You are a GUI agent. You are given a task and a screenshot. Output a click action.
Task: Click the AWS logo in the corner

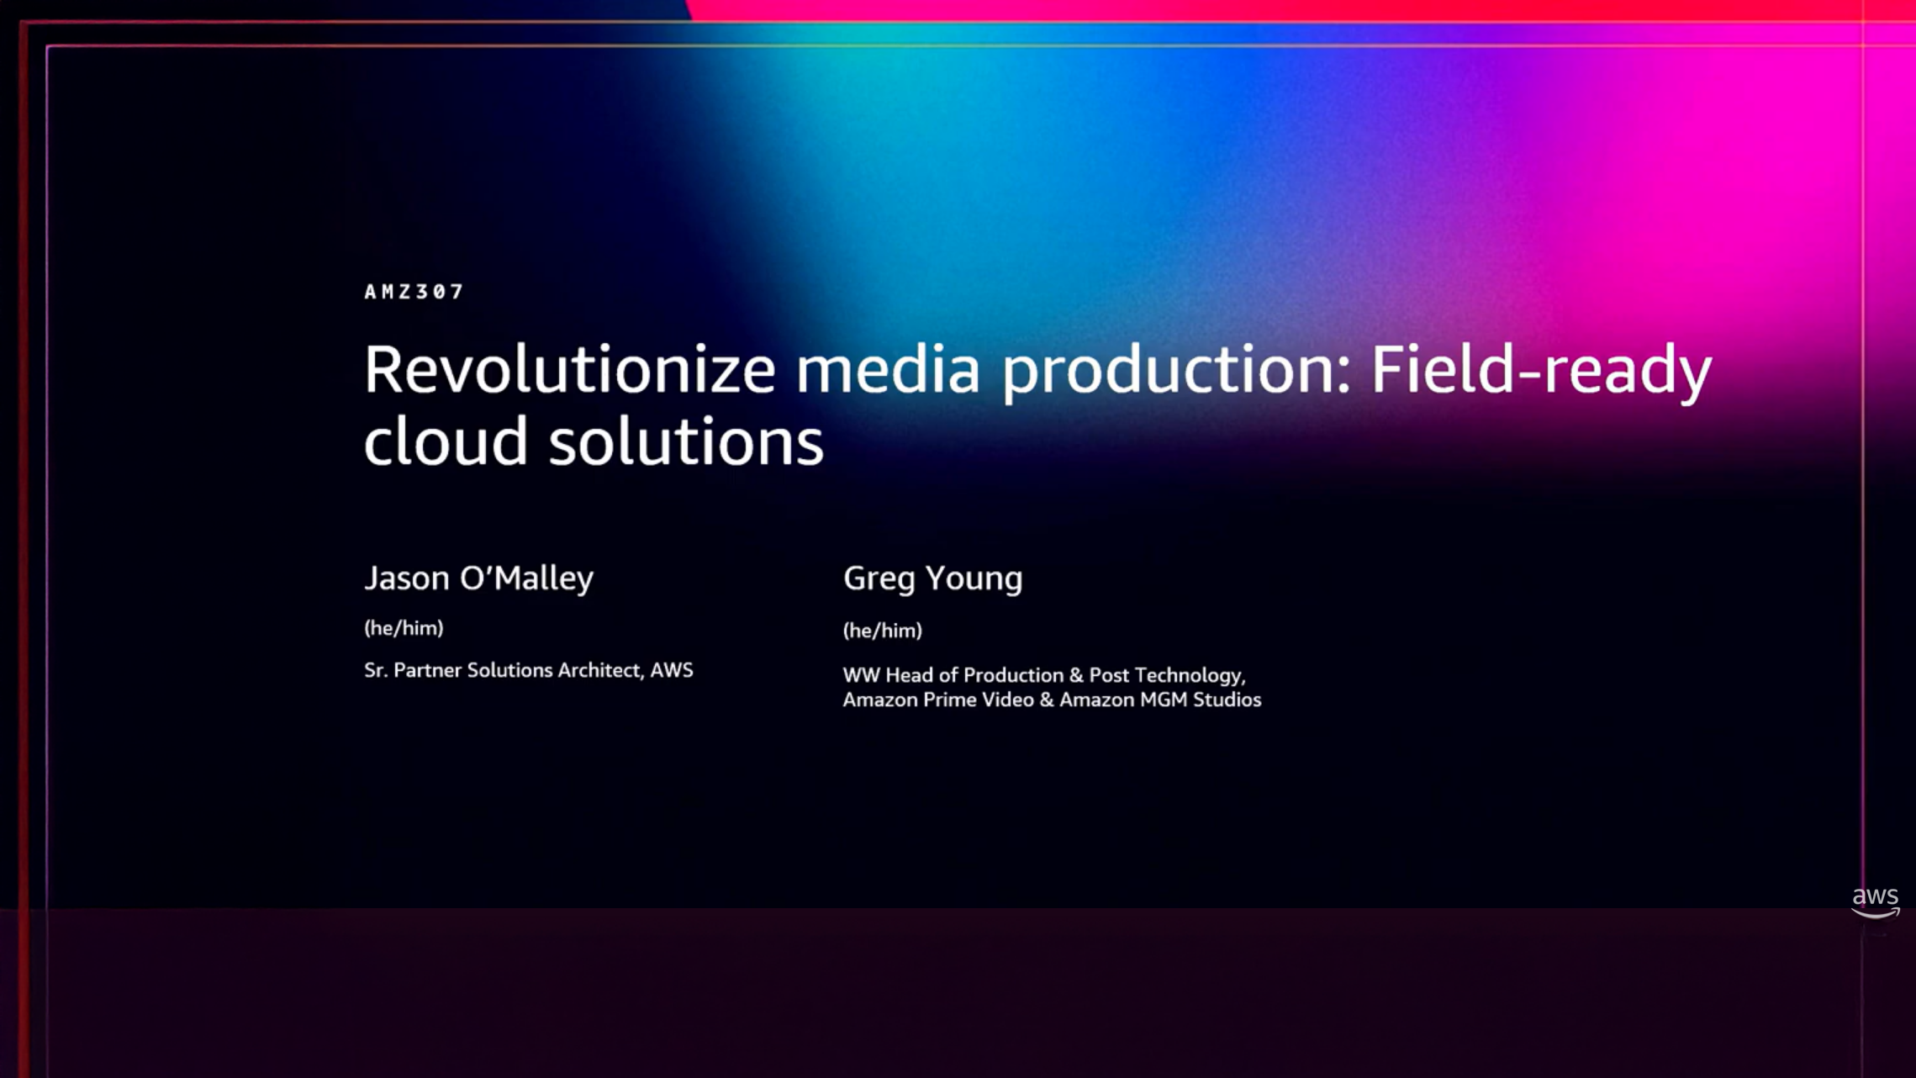point(1875,902)
